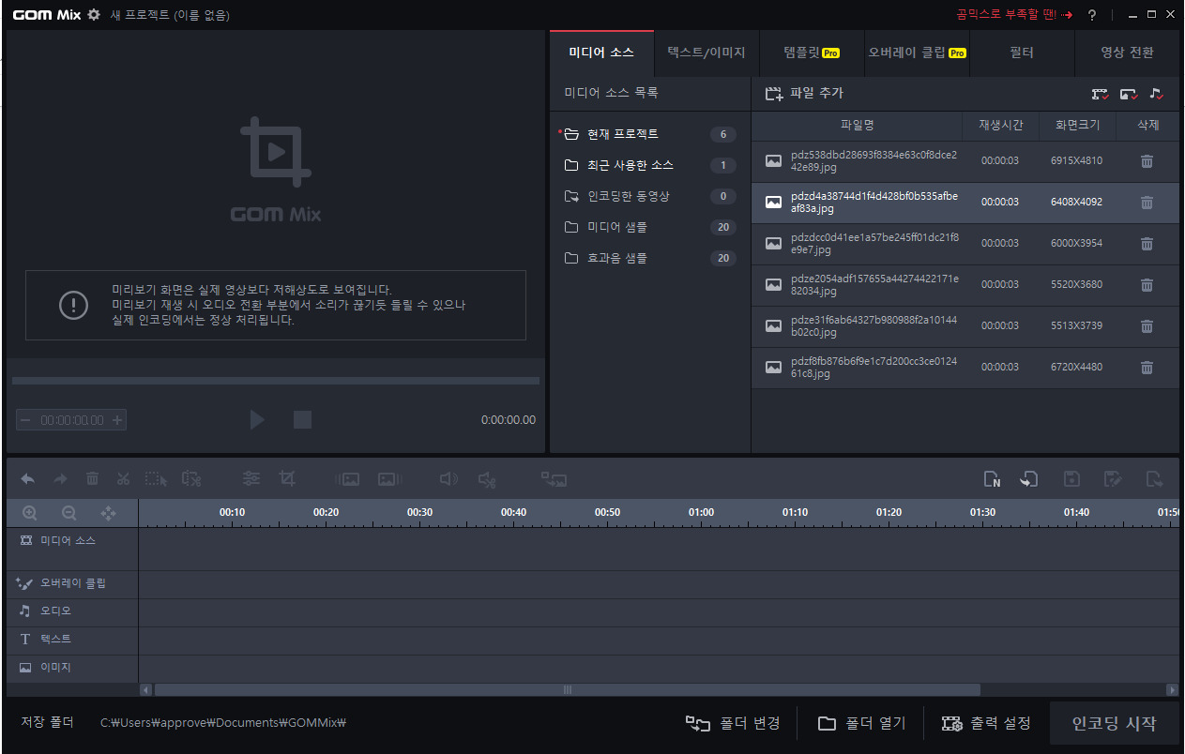Click the fade-in image icon
This screenshot has width=1185, height=754.
click(x=347, y=479)
